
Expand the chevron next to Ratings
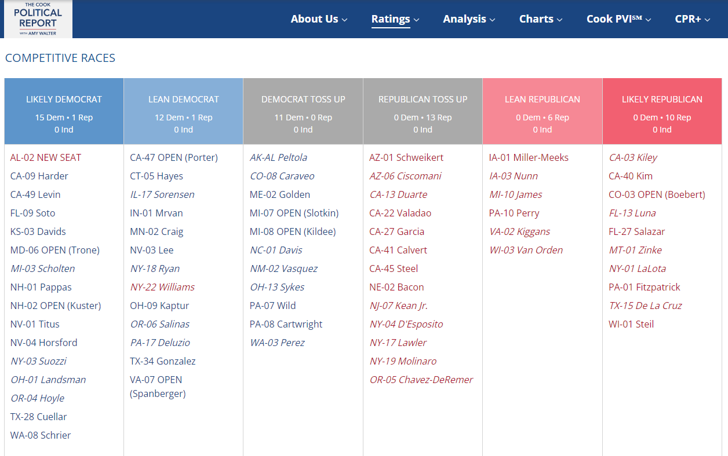click(416, 20)
